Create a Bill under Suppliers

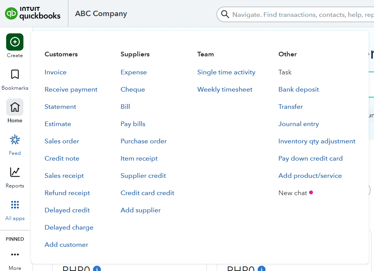125,107
